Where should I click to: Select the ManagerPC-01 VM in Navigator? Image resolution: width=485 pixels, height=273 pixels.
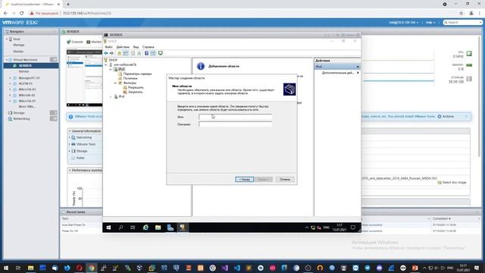[x=29, y=78]
